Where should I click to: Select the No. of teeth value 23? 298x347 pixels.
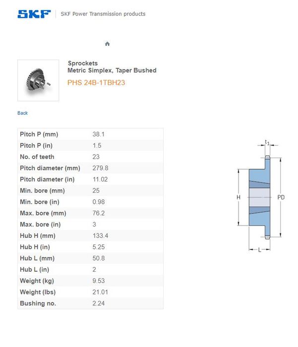click(x=97, y=157)
